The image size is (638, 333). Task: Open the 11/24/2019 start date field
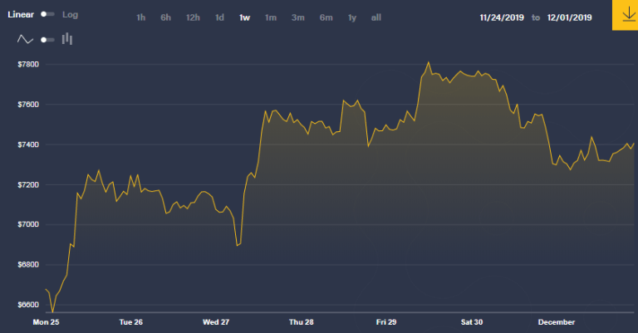(502, 17)
